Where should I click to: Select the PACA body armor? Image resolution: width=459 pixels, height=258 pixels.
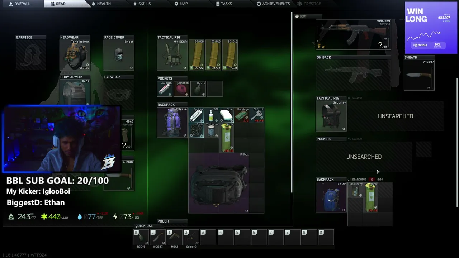75,92
